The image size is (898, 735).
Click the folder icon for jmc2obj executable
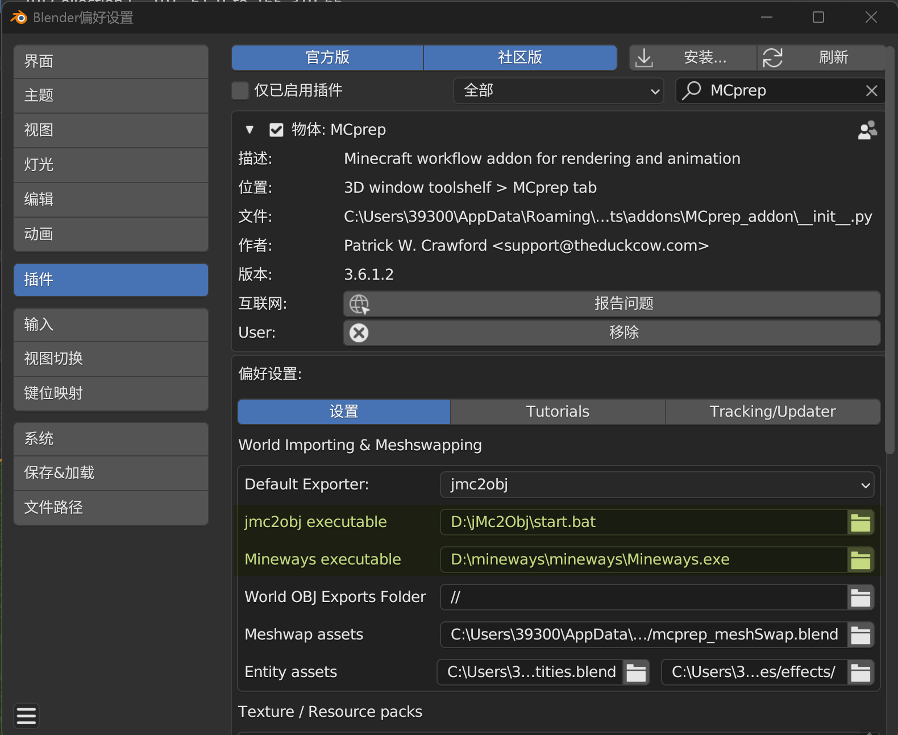click(860, 522)
